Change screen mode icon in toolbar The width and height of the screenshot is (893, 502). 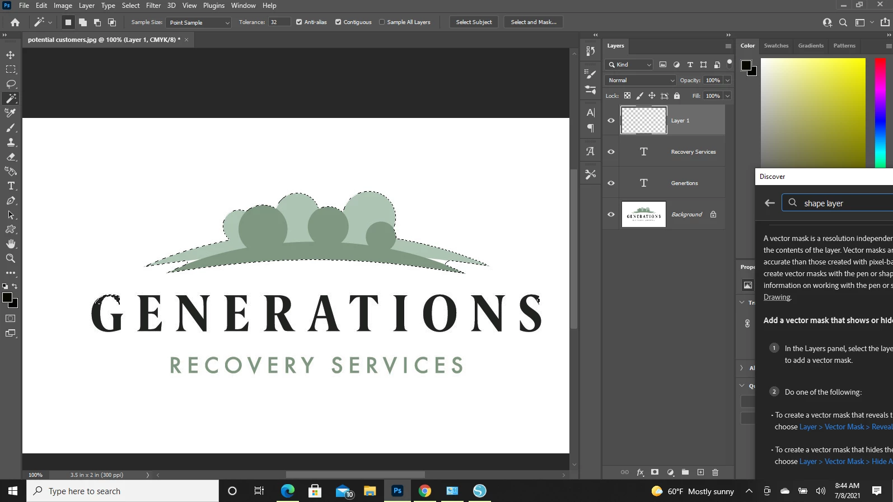(x=11, y=333)
